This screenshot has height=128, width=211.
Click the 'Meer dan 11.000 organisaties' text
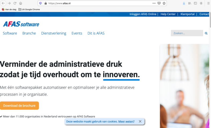[49, 116]
